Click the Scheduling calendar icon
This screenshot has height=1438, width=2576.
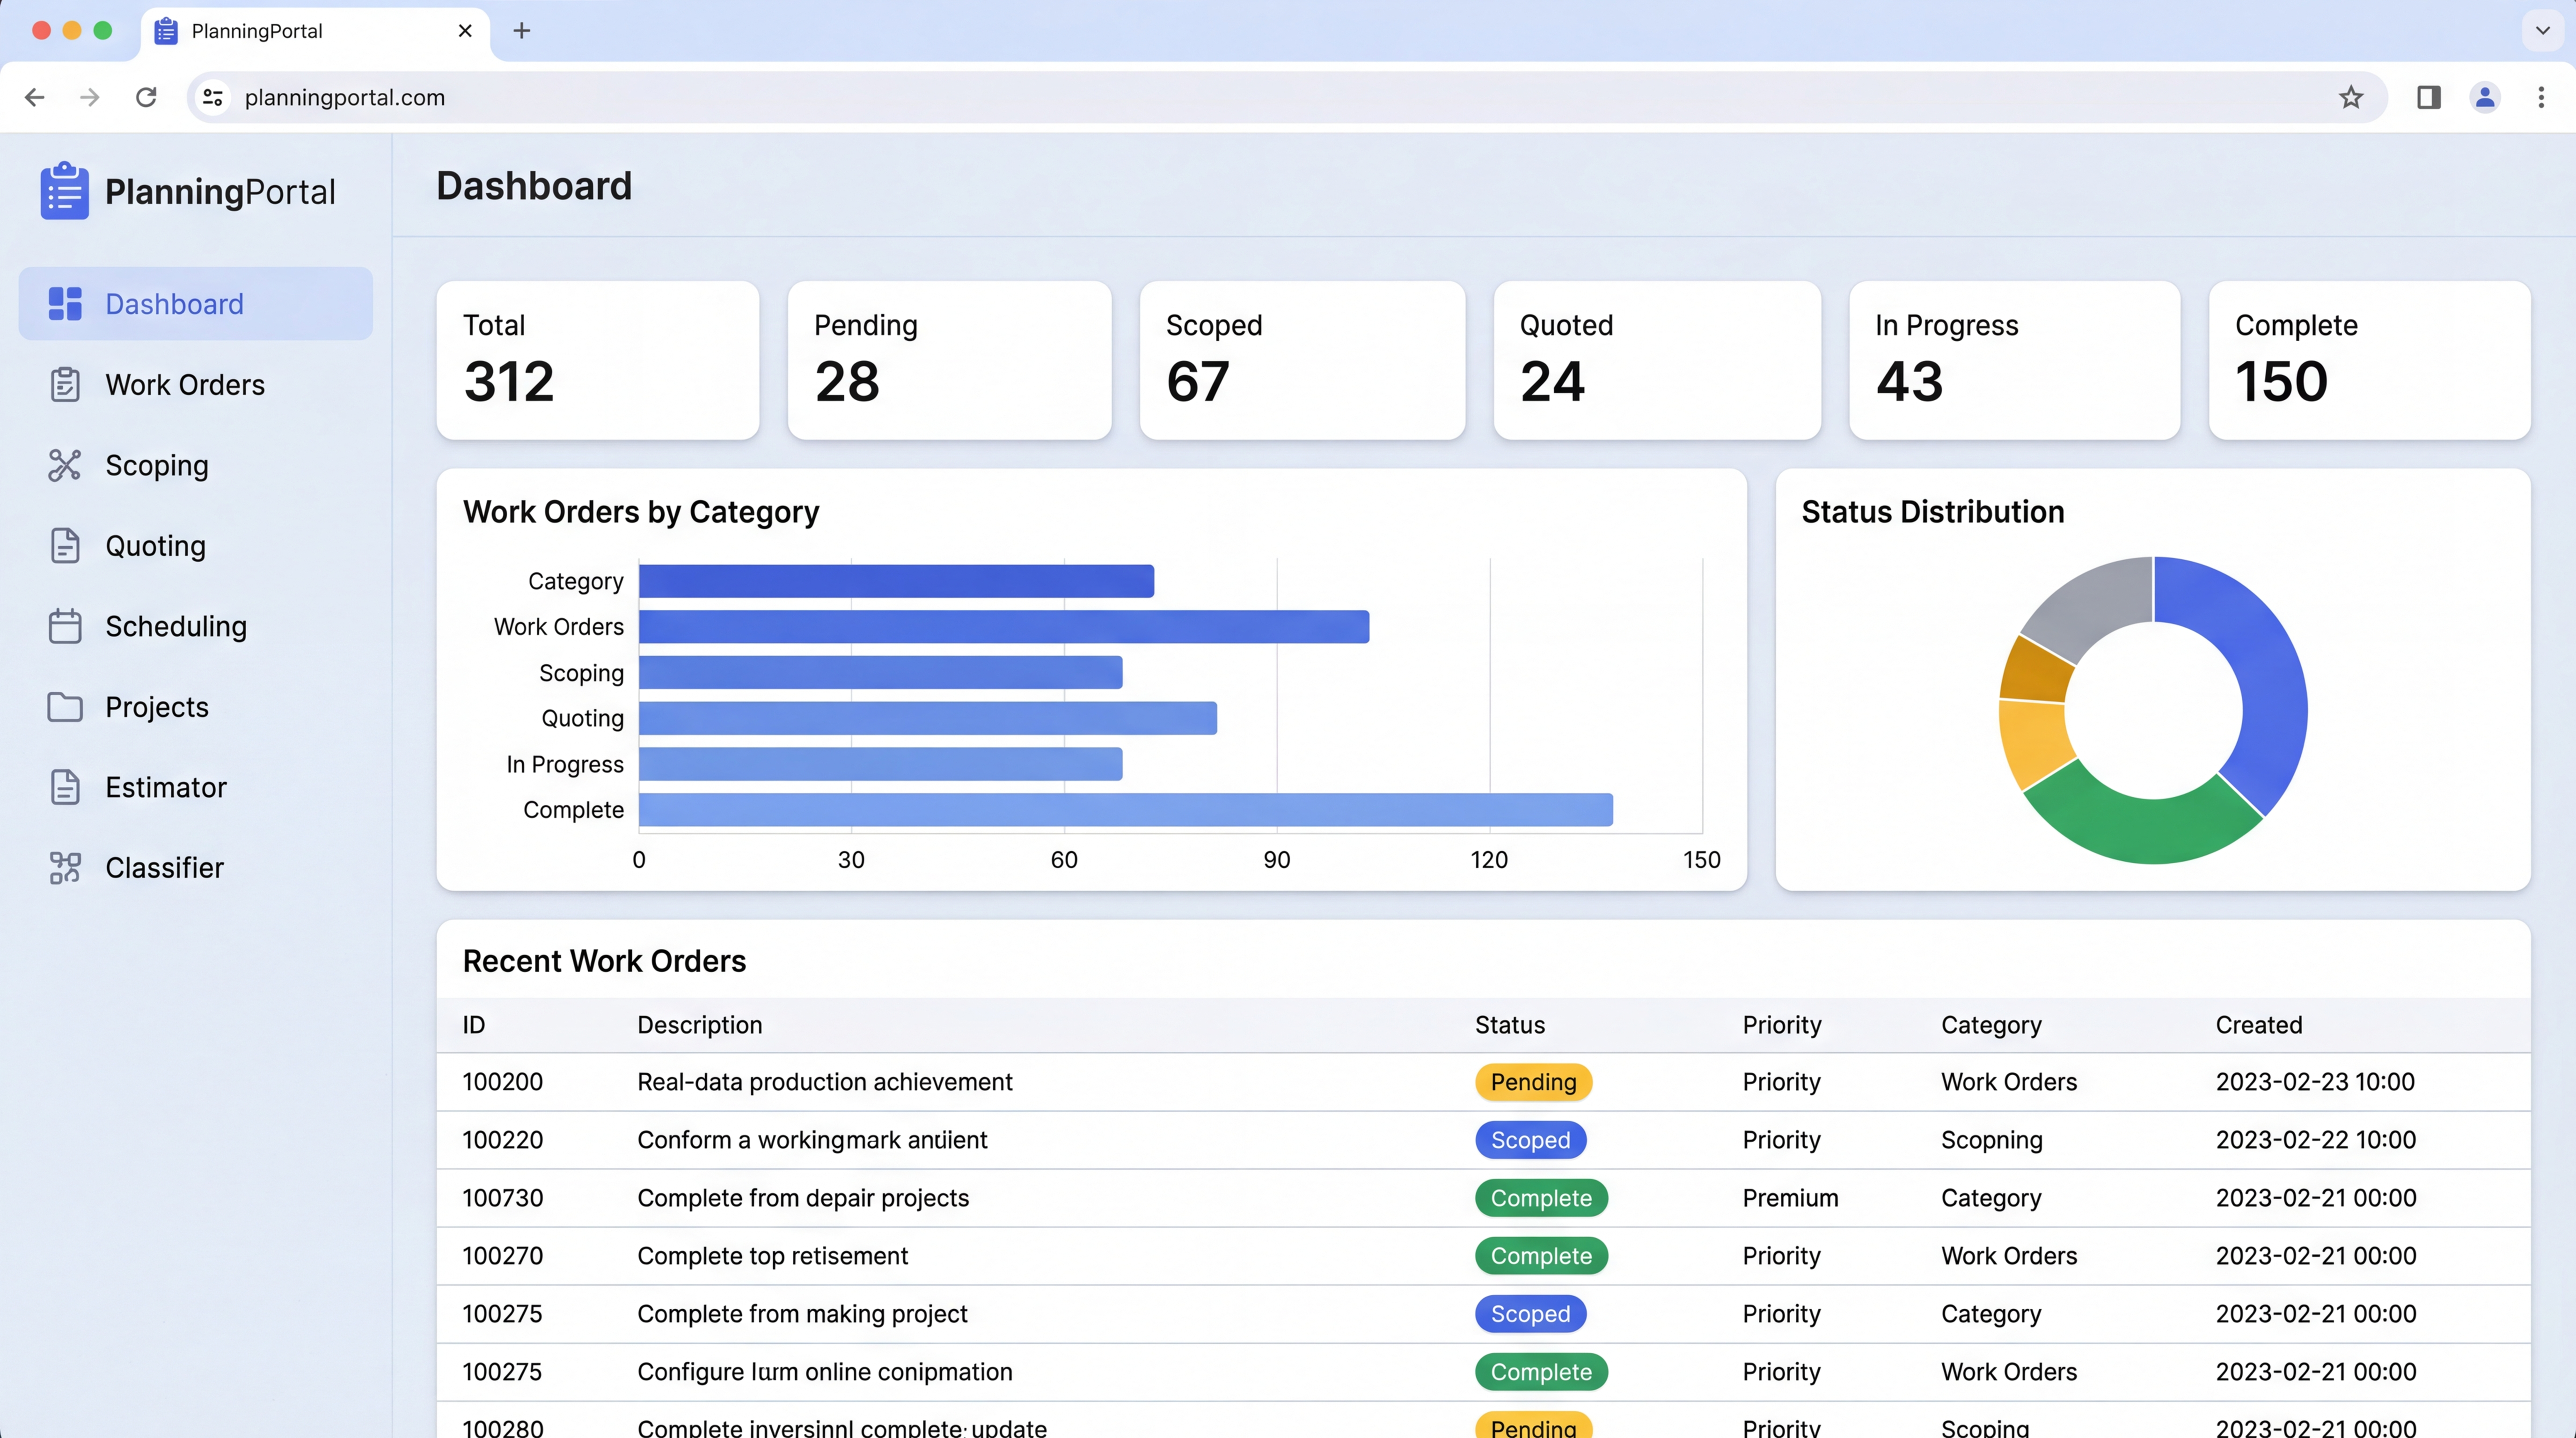(x=65, y=626)
